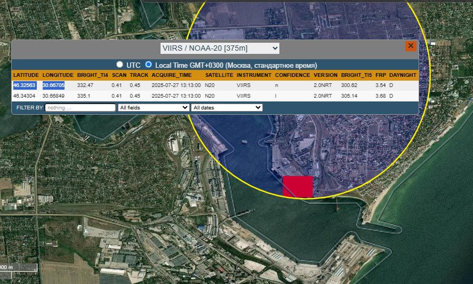Select the Local Time GMT+0300 radio button
The image size is (473, 284).
pyautogui.click(x=148, y=65)
